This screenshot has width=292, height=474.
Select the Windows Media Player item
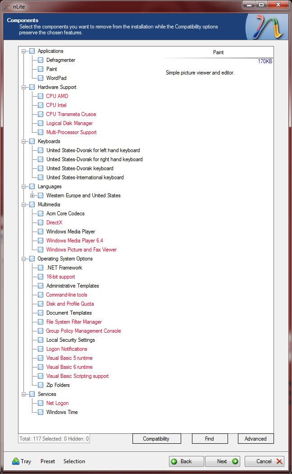(71, 232)
